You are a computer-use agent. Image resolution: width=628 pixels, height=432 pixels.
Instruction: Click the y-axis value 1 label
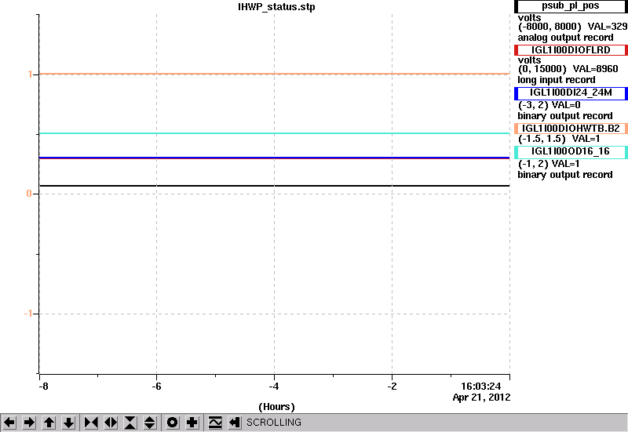point(30,74)
